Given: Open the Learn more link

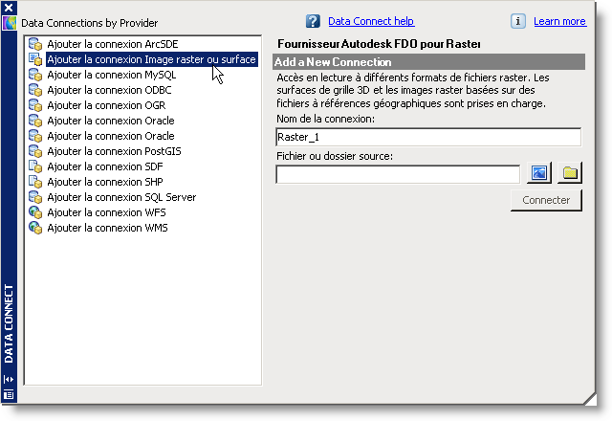Looking at the screenshot, I should point(559,21).
